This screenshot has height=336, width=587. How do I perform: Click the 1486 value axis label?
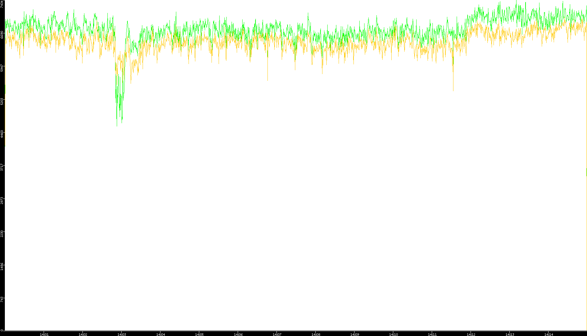click(x=2, y=266)
